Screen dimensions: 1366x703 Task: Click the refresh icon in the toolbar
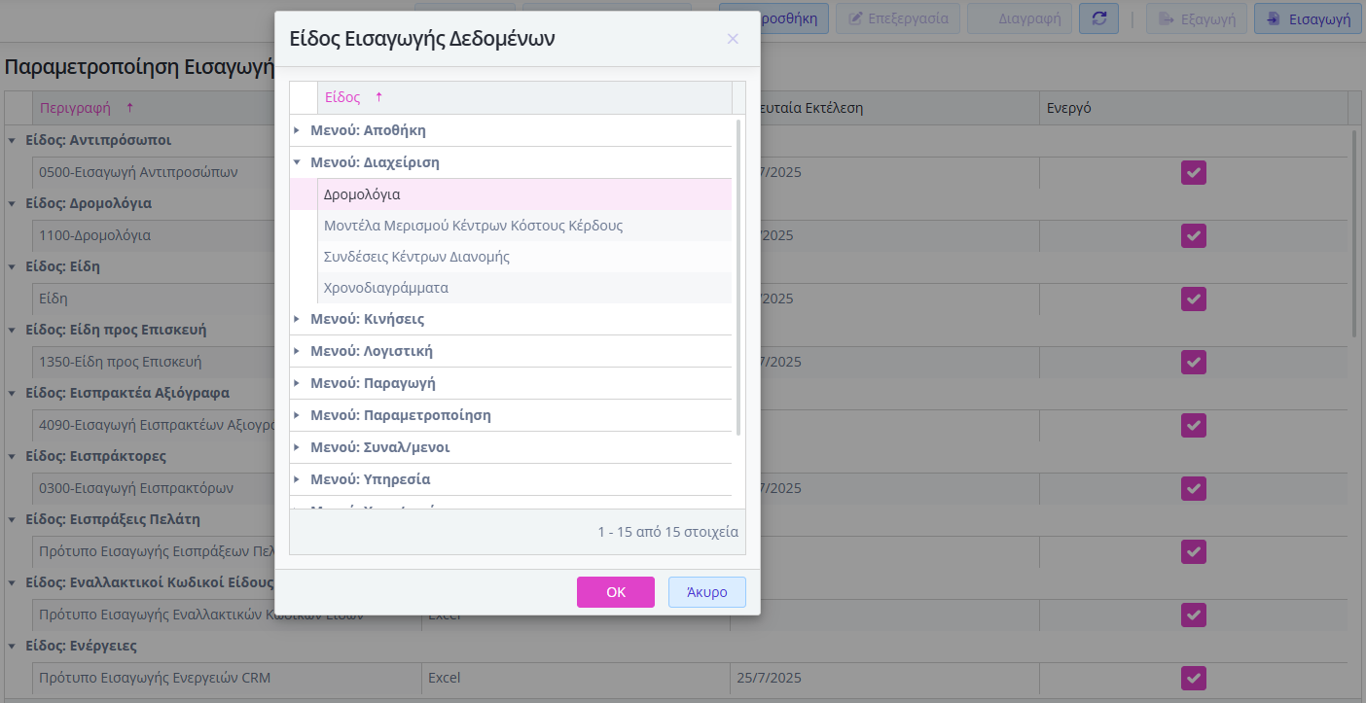(x=1098, y=18)
